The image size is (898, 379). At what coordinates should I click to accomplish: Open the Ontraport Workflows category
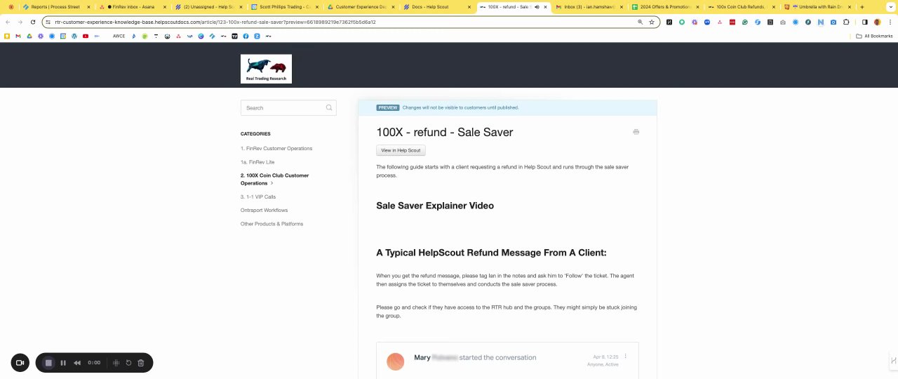tap(264, 211)
